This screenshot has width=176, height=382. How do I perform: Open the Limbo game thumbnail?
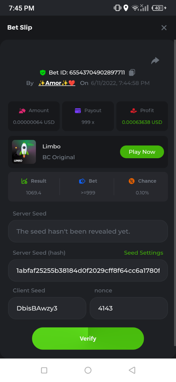[24, 152]
